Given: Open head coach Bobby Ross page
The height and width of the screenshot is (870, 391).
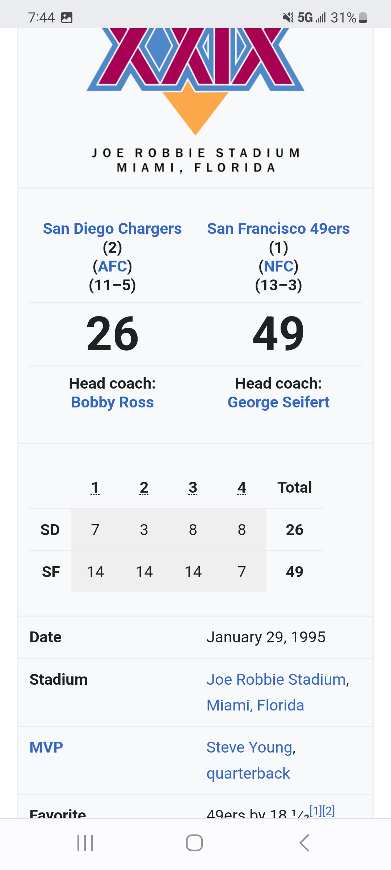Looking at the screenshot, I should (112, 402).
